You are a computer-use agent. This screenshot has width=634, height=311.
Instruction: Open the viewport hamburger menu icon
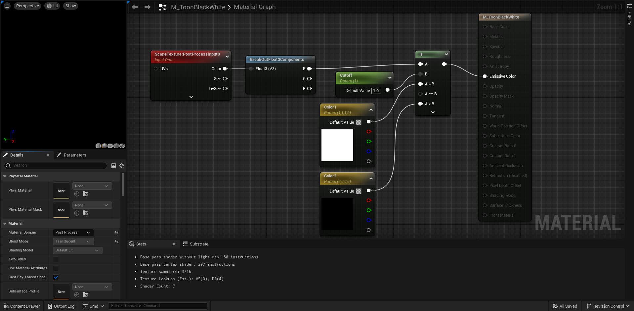(7, 6)
